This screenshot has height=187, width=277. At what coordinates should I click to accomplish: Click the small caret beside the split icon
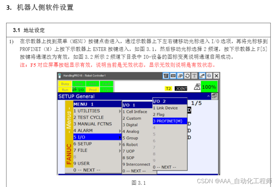pyautogui.click(x=208, y=96)
